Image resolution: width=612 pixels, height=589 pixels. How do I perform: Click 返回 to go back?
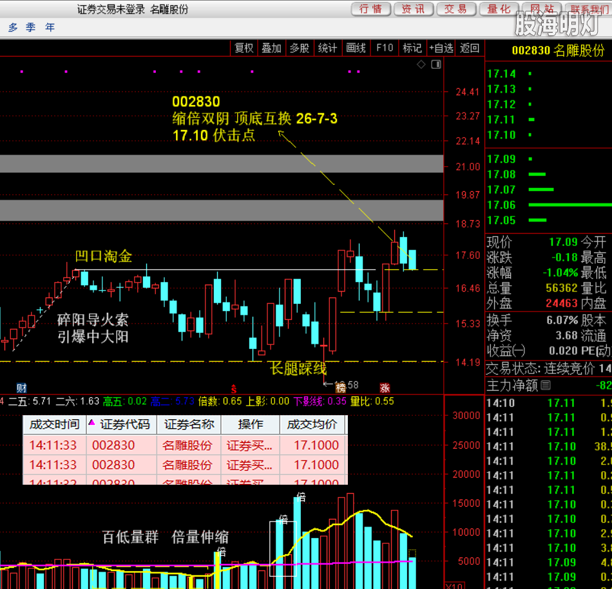[x=469, y=48]
